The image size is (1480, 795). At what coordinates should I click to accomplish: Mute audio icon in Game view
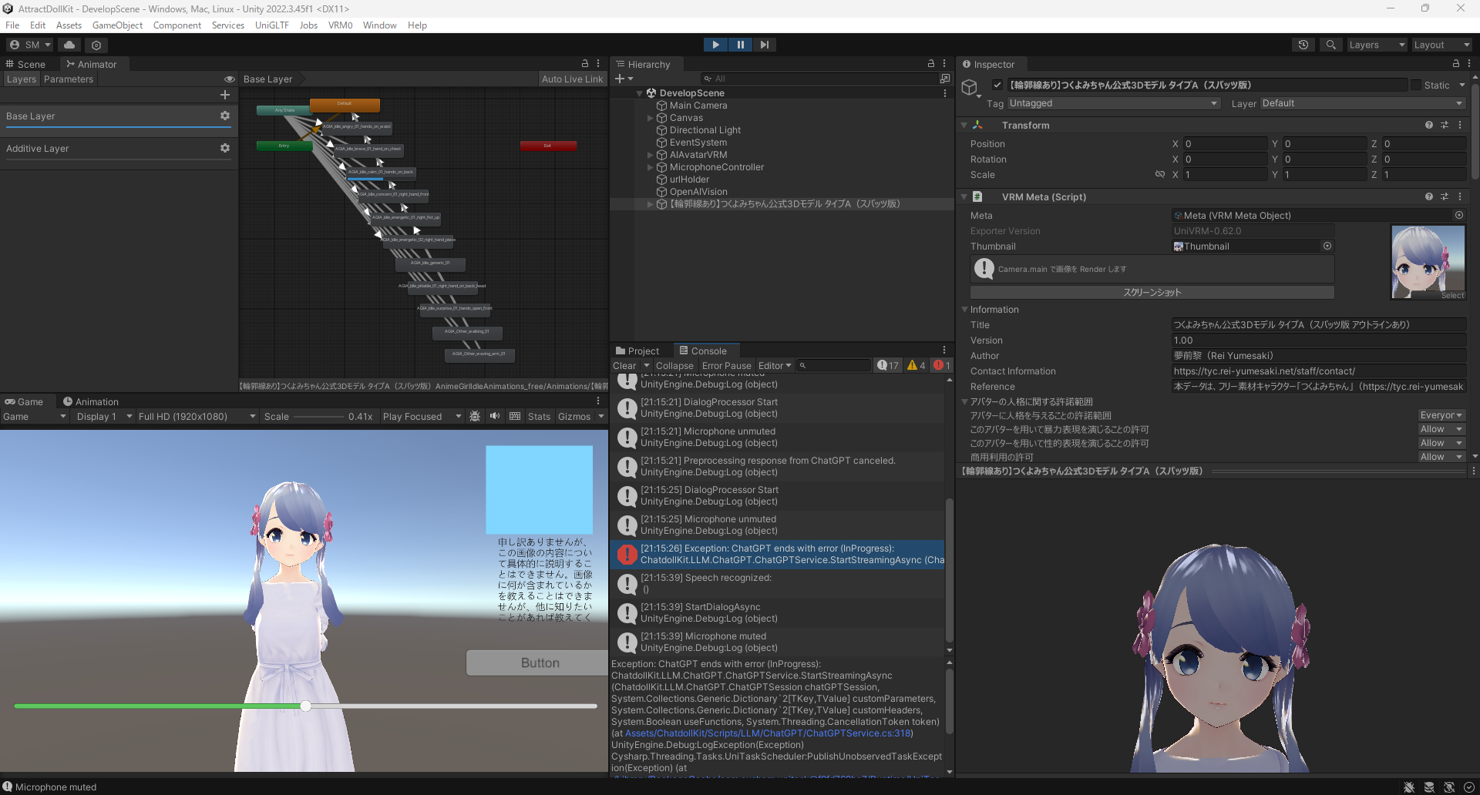point(495,416)
